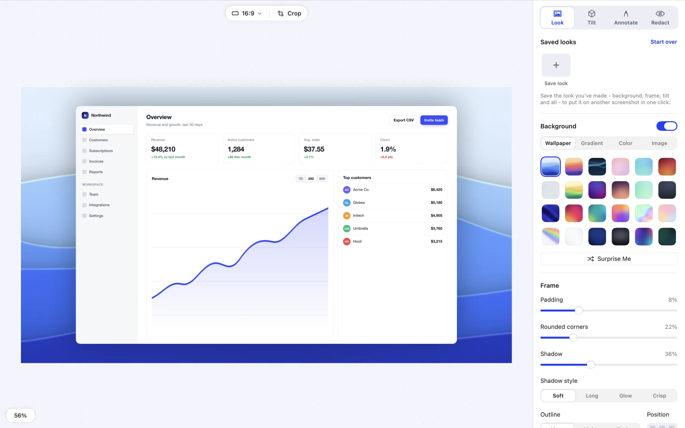685x428 pixels.
Task: Click the Rounded corners slider handle
Action: point(573,338)
